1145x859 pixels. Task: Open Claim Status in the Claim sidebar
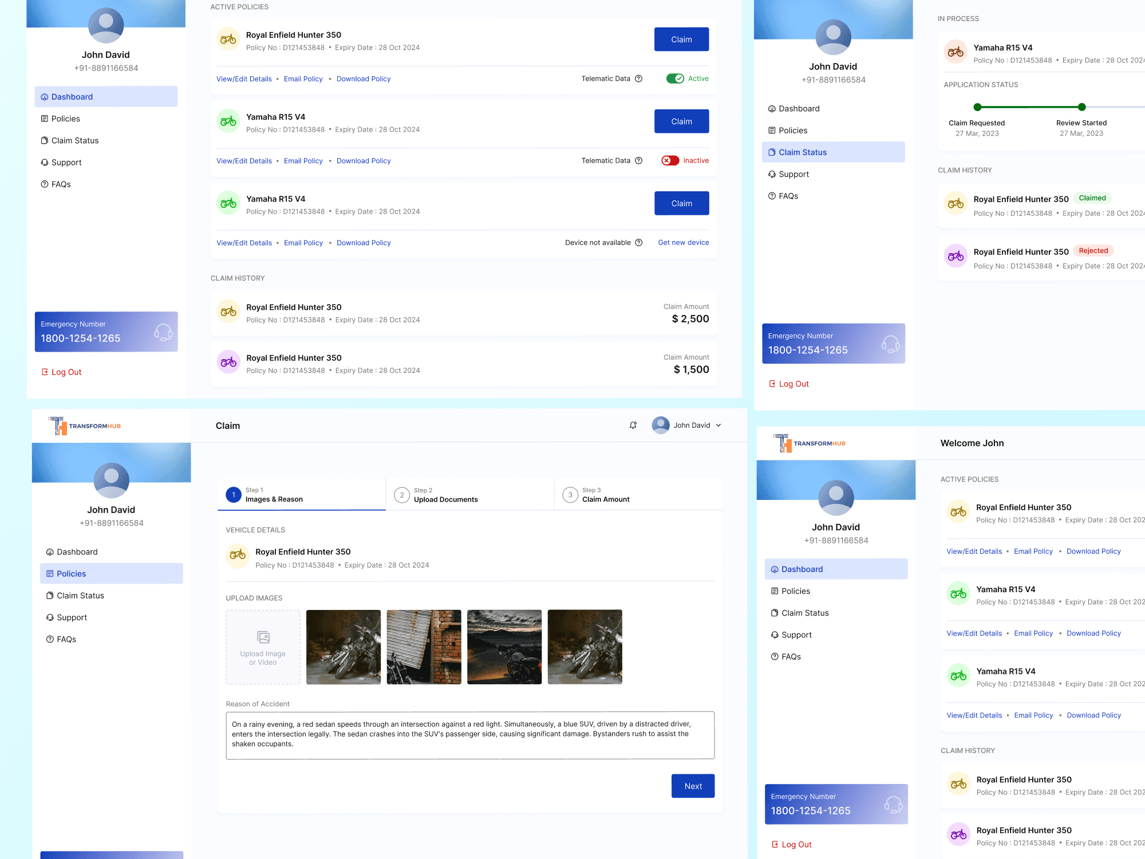pos(80,596)
